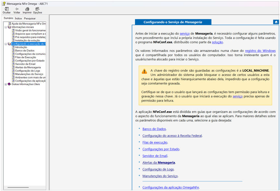
Task: Switch to the Índice tab
Action: click(x=18, y=18)
